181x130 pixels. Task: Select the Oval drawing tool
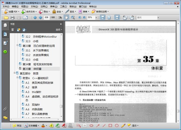pyautogui.click(x=117, y=125)
